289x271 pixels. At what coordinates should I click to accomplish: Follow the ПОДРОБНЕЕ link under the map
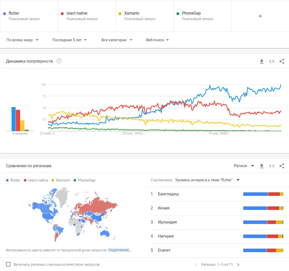tap(120, 250)
